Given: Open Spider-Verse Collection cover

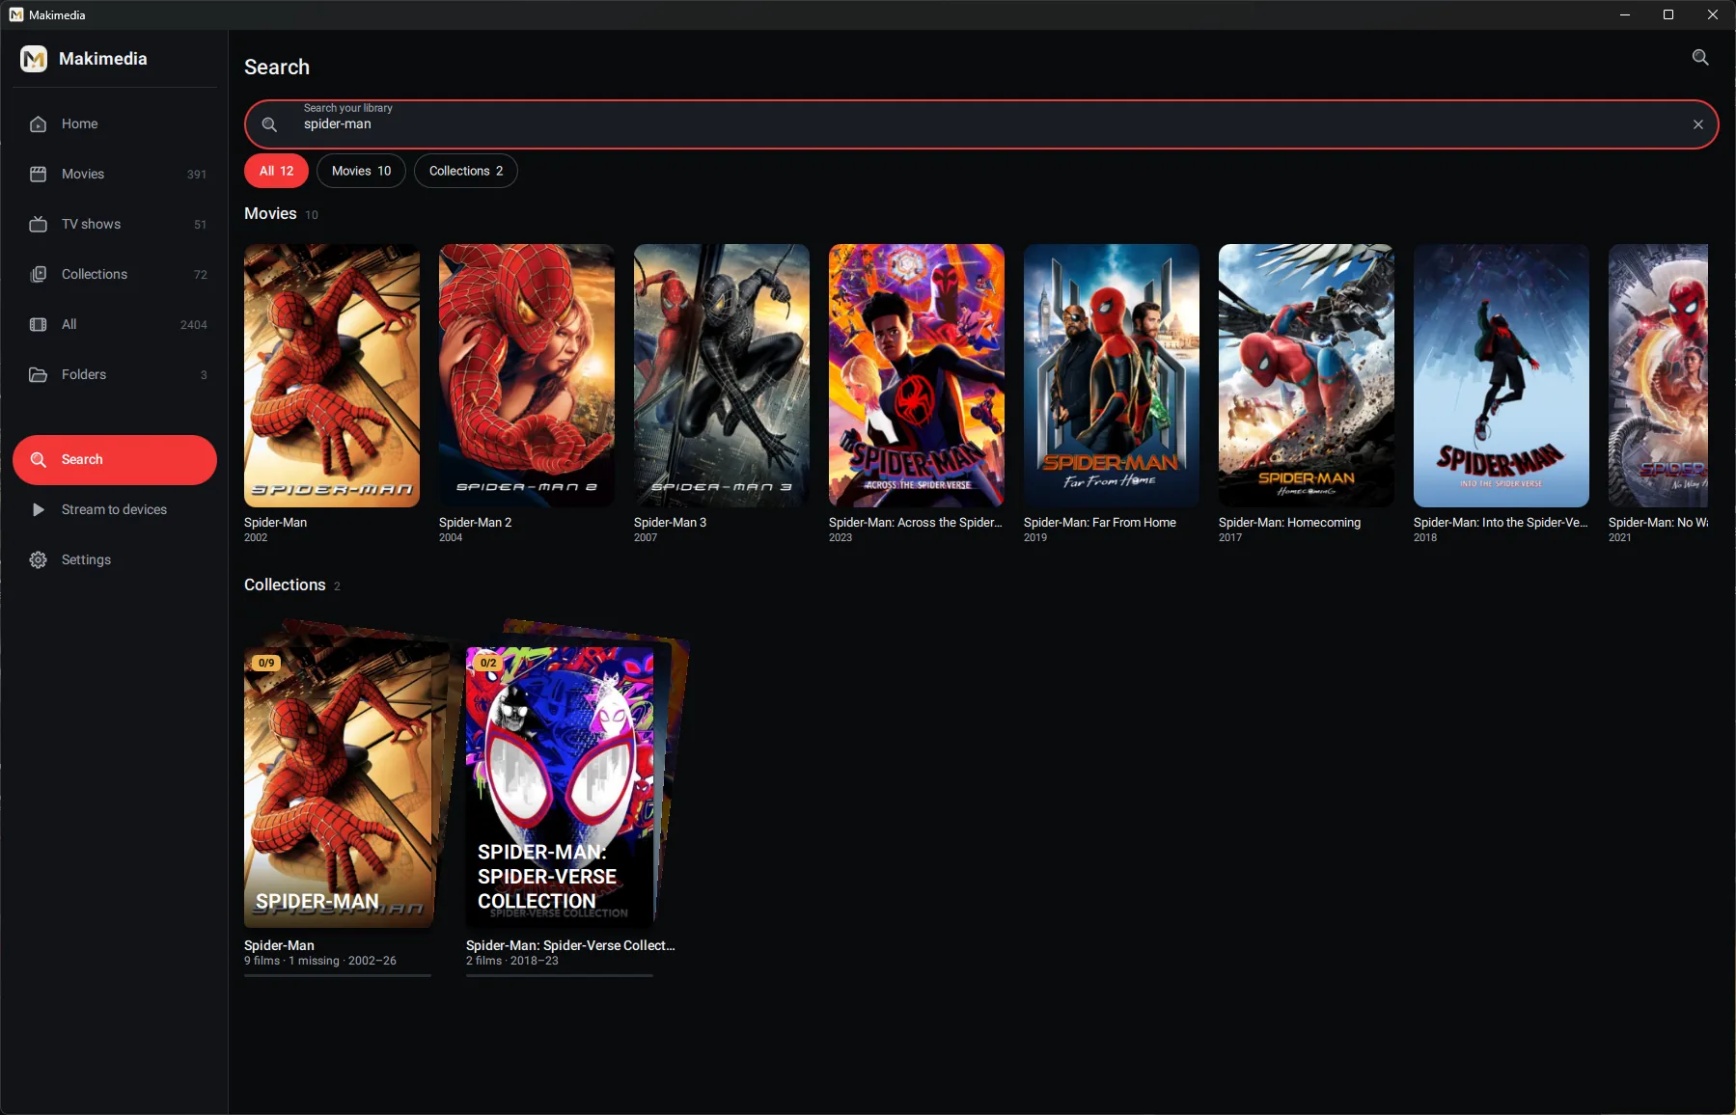Looking at the screenshot, I should [561, 787].
